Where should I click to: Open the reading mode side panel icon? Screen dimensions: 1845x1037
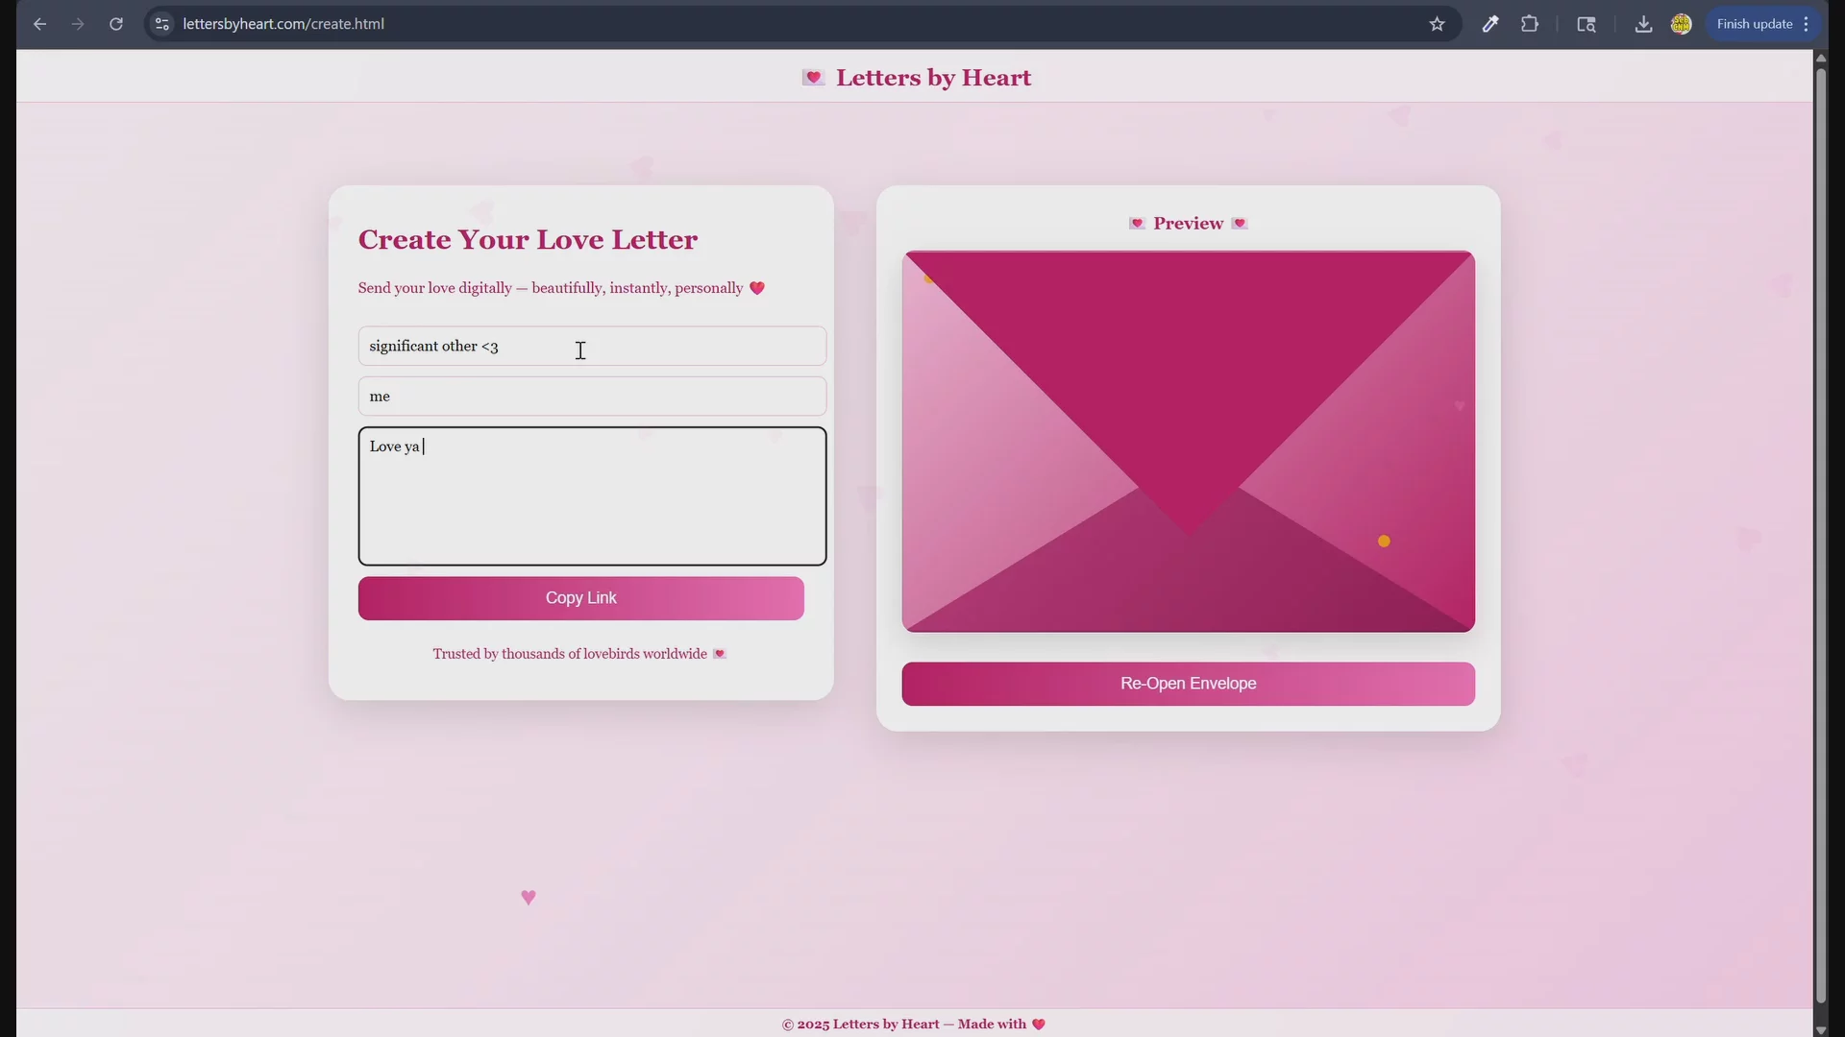(x=1587, y=24)
